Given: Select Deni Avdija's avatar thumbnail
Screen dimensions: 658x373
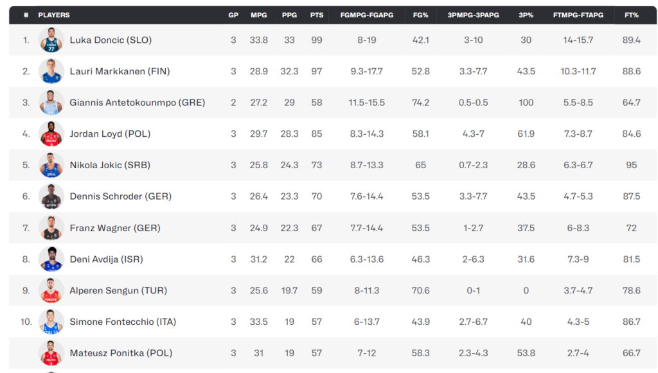Looking at the screenshot, I should 51,259.
